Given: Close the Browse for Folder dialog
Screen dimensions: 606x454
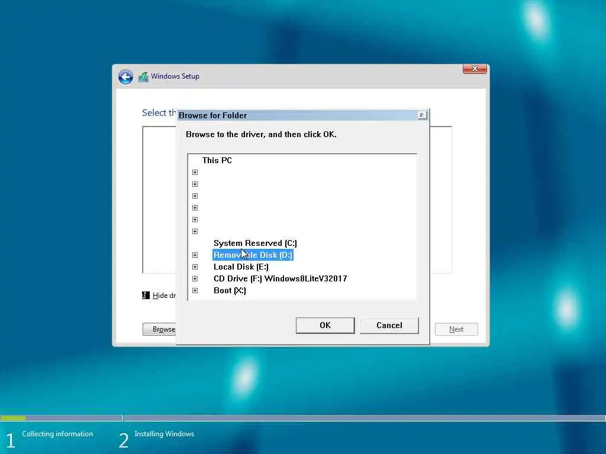Looking at the screenshot, I should coord(421,115).
